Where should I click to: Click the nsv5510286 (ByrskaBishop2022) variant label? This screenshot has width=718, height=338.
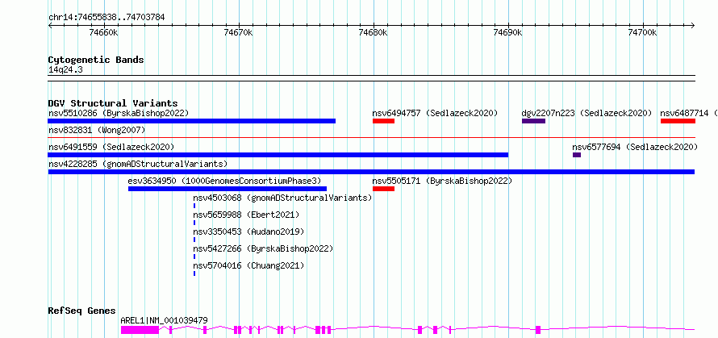119,113
